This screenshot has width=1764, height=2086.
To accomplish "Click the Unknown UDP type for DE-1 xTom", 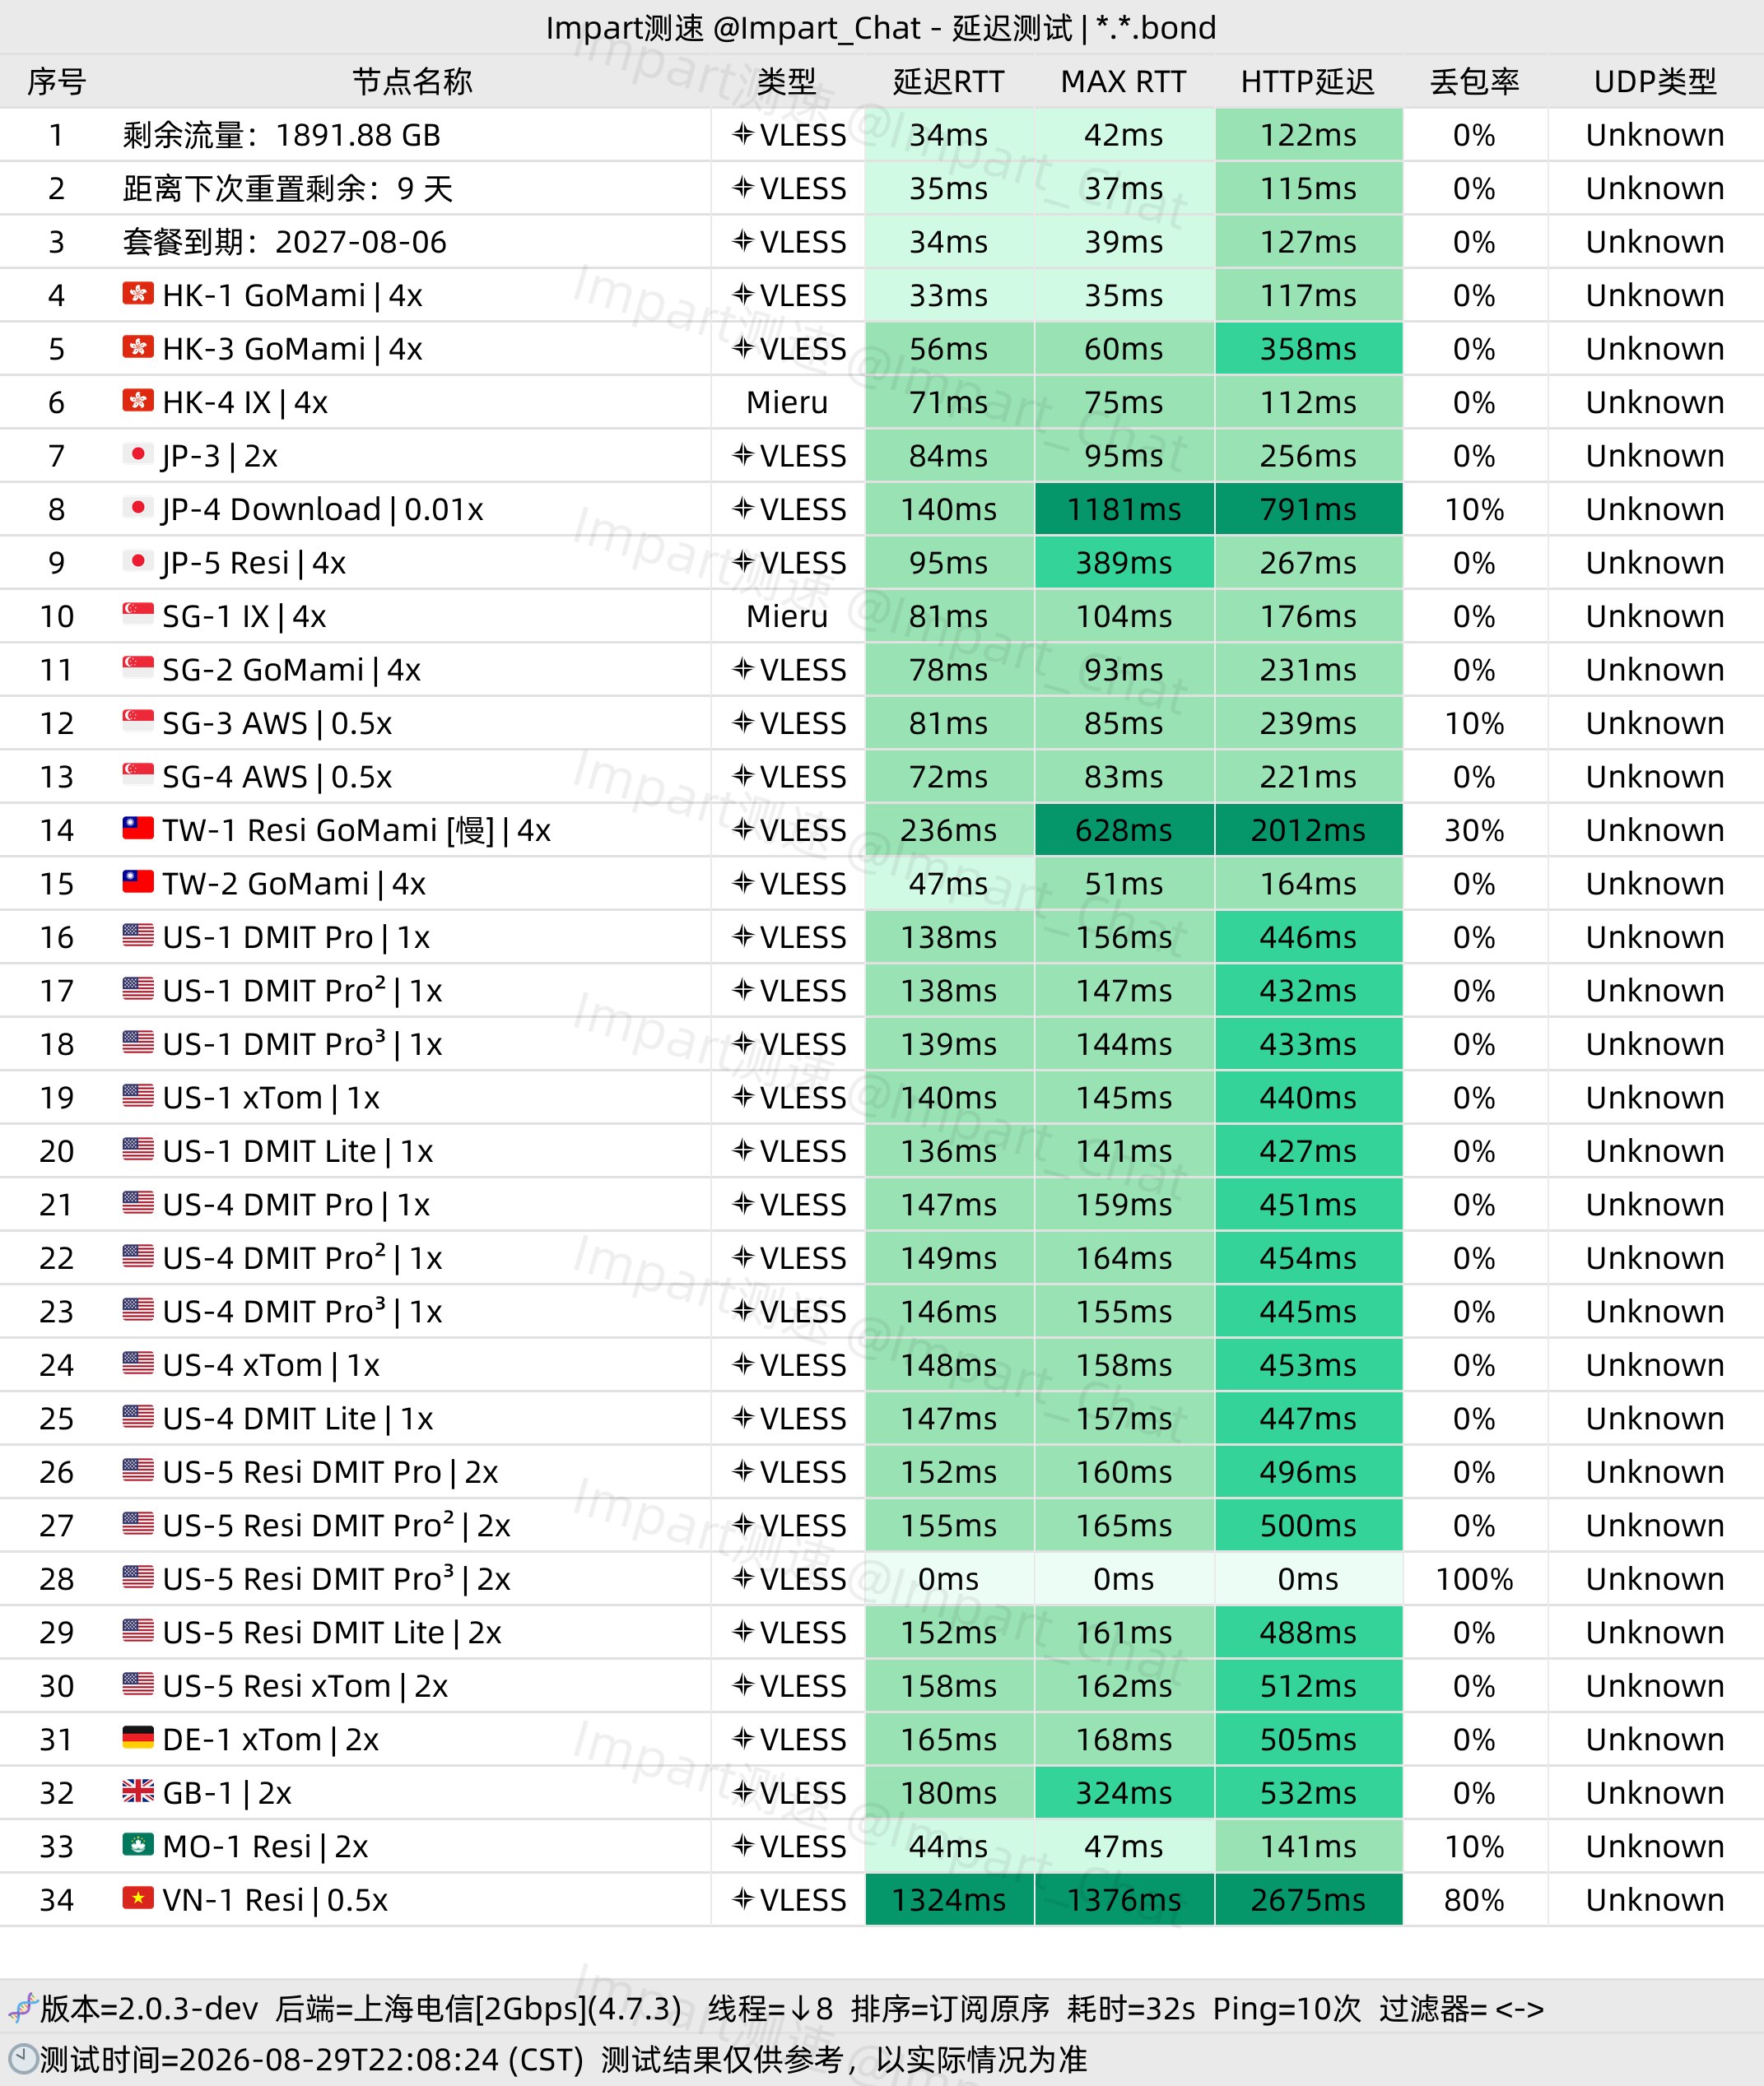I will 1655,1740.
